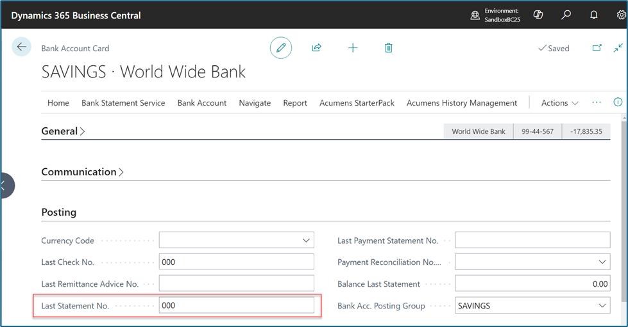Click the search magnifier icon
Viewport: 628px width, 327px height.
click(566, 15)
